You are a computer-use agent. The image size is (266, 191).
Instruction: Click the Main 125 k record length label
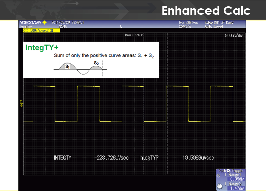coord(134,35)
